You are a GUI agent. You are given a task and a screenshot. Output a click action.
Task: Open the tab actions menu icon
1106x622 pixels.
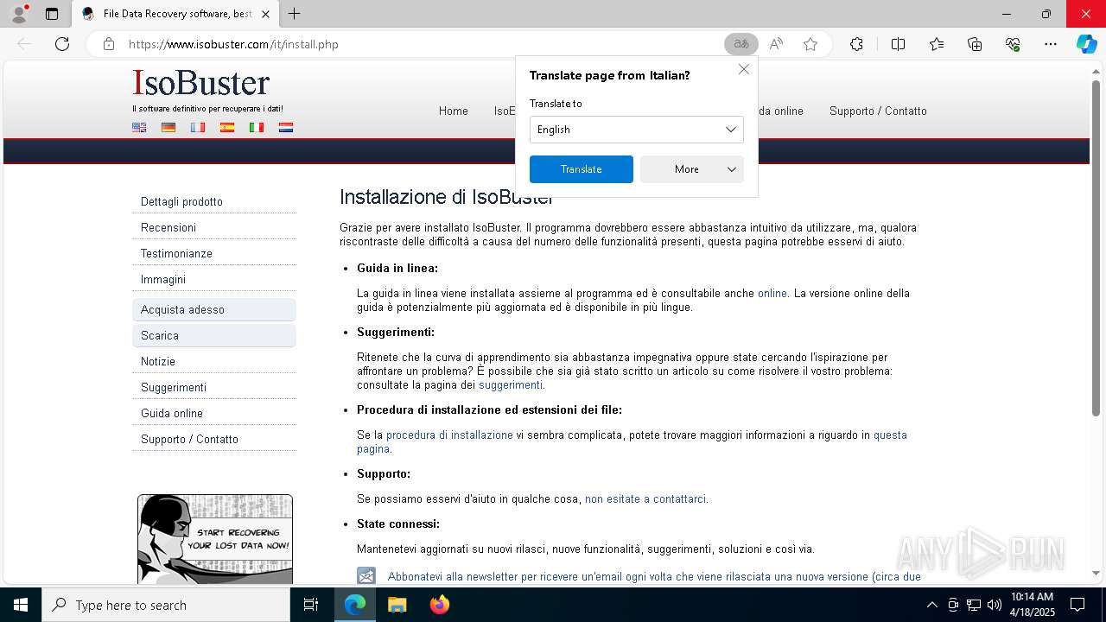point(52,14)
